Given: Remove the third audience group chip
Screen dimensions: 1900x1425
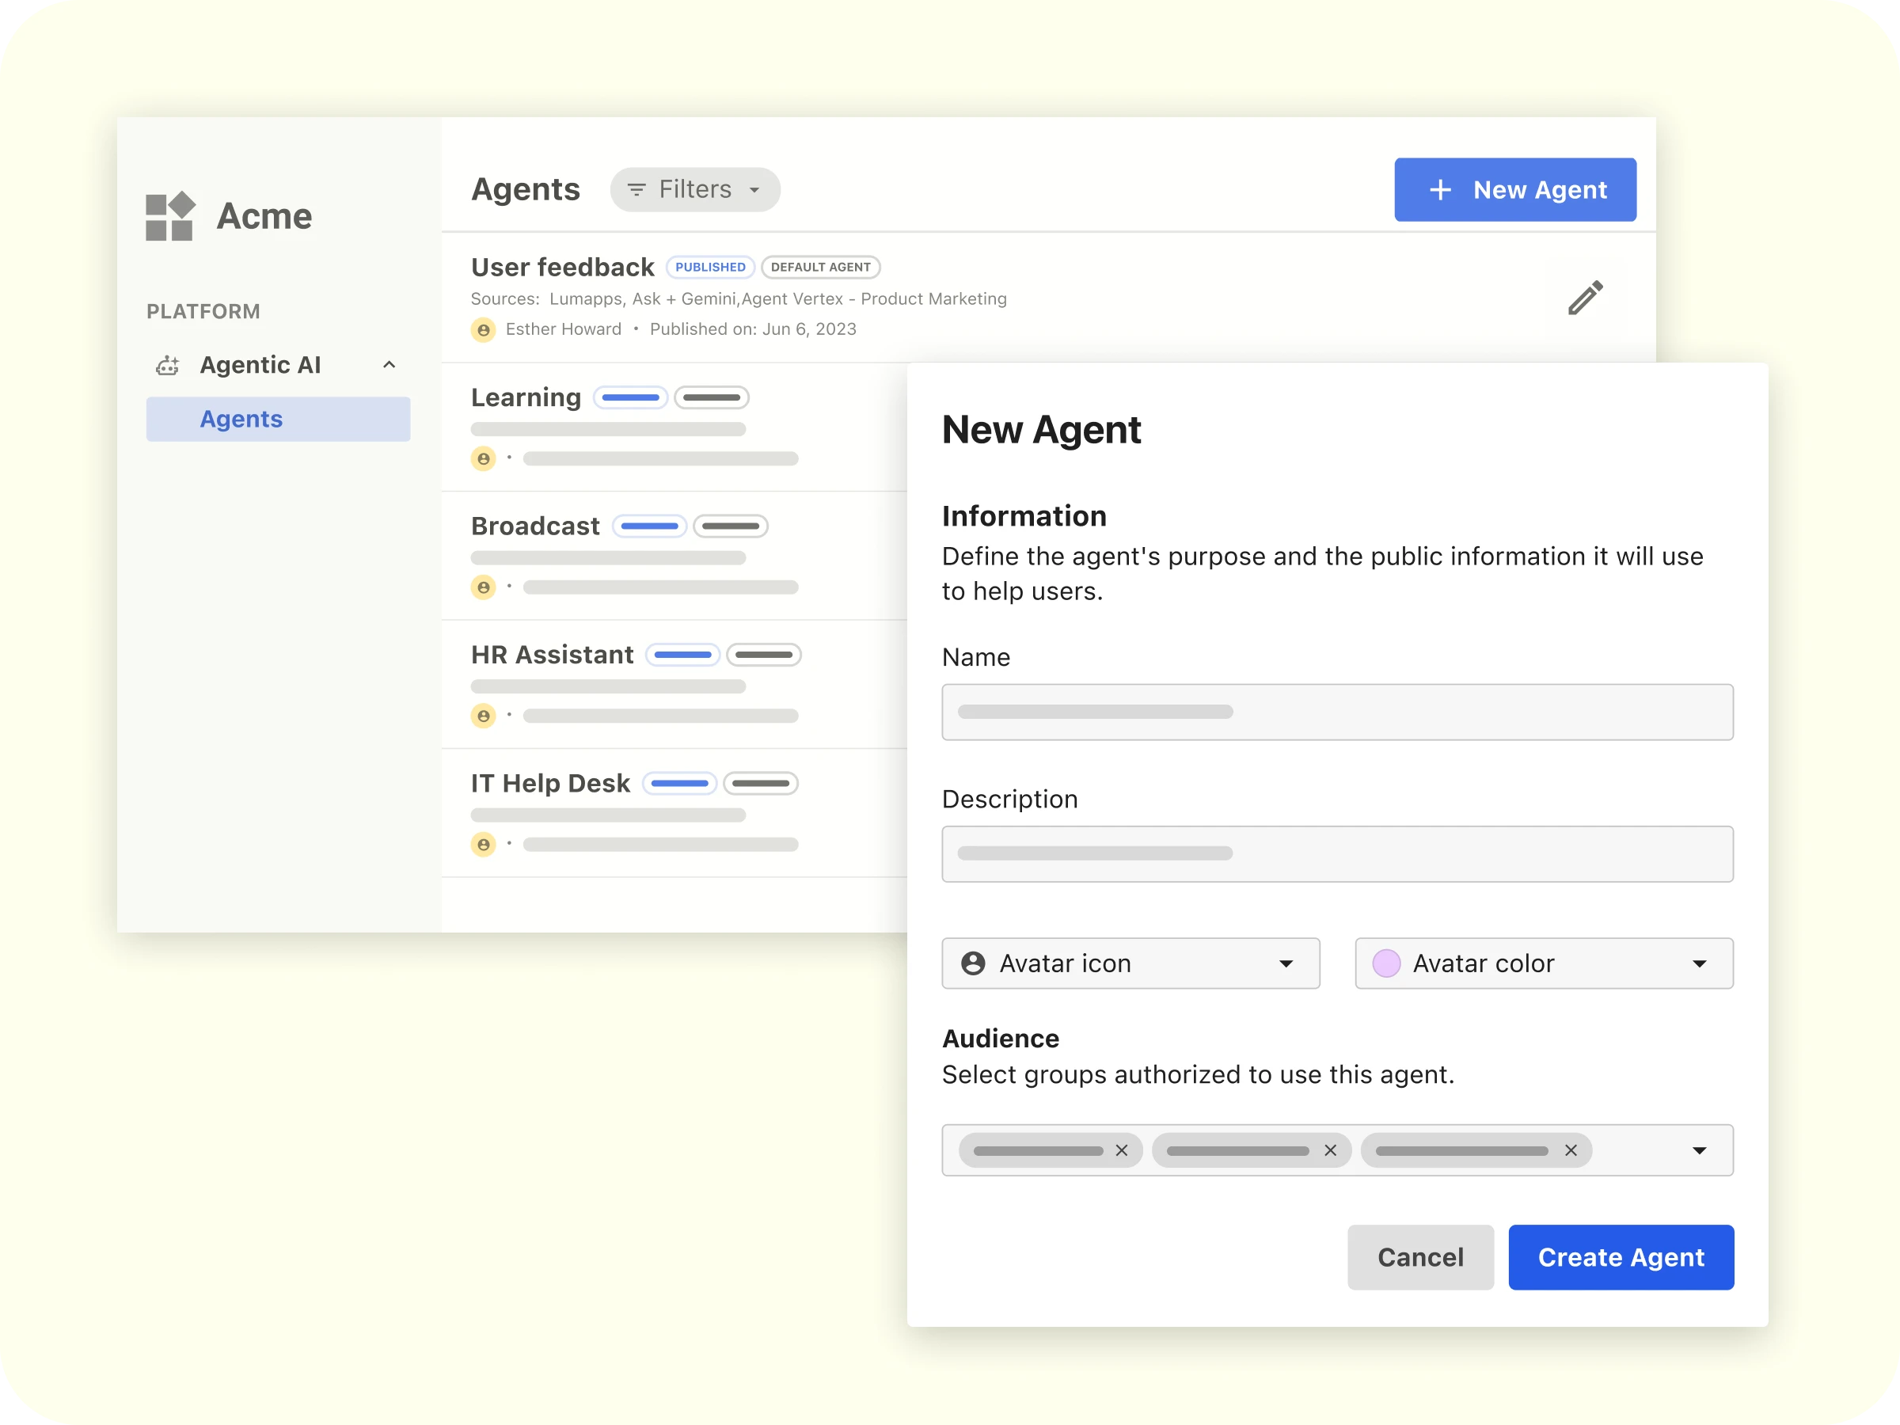Looking at the screenshot, I should pos(1570,1151).
